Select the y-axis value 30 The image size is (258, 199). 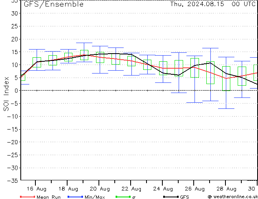pos(15,13)
